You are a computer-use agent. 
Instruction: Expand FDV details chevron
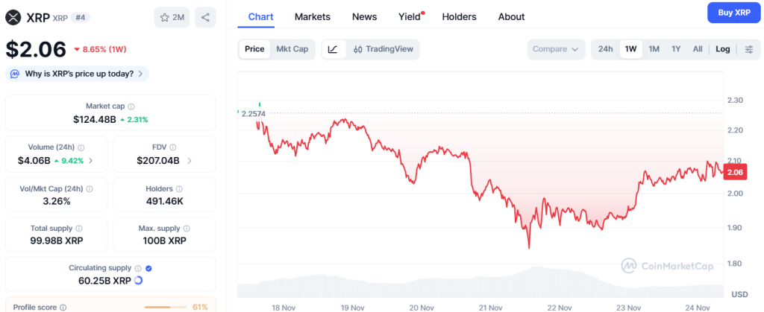(189, 160)
